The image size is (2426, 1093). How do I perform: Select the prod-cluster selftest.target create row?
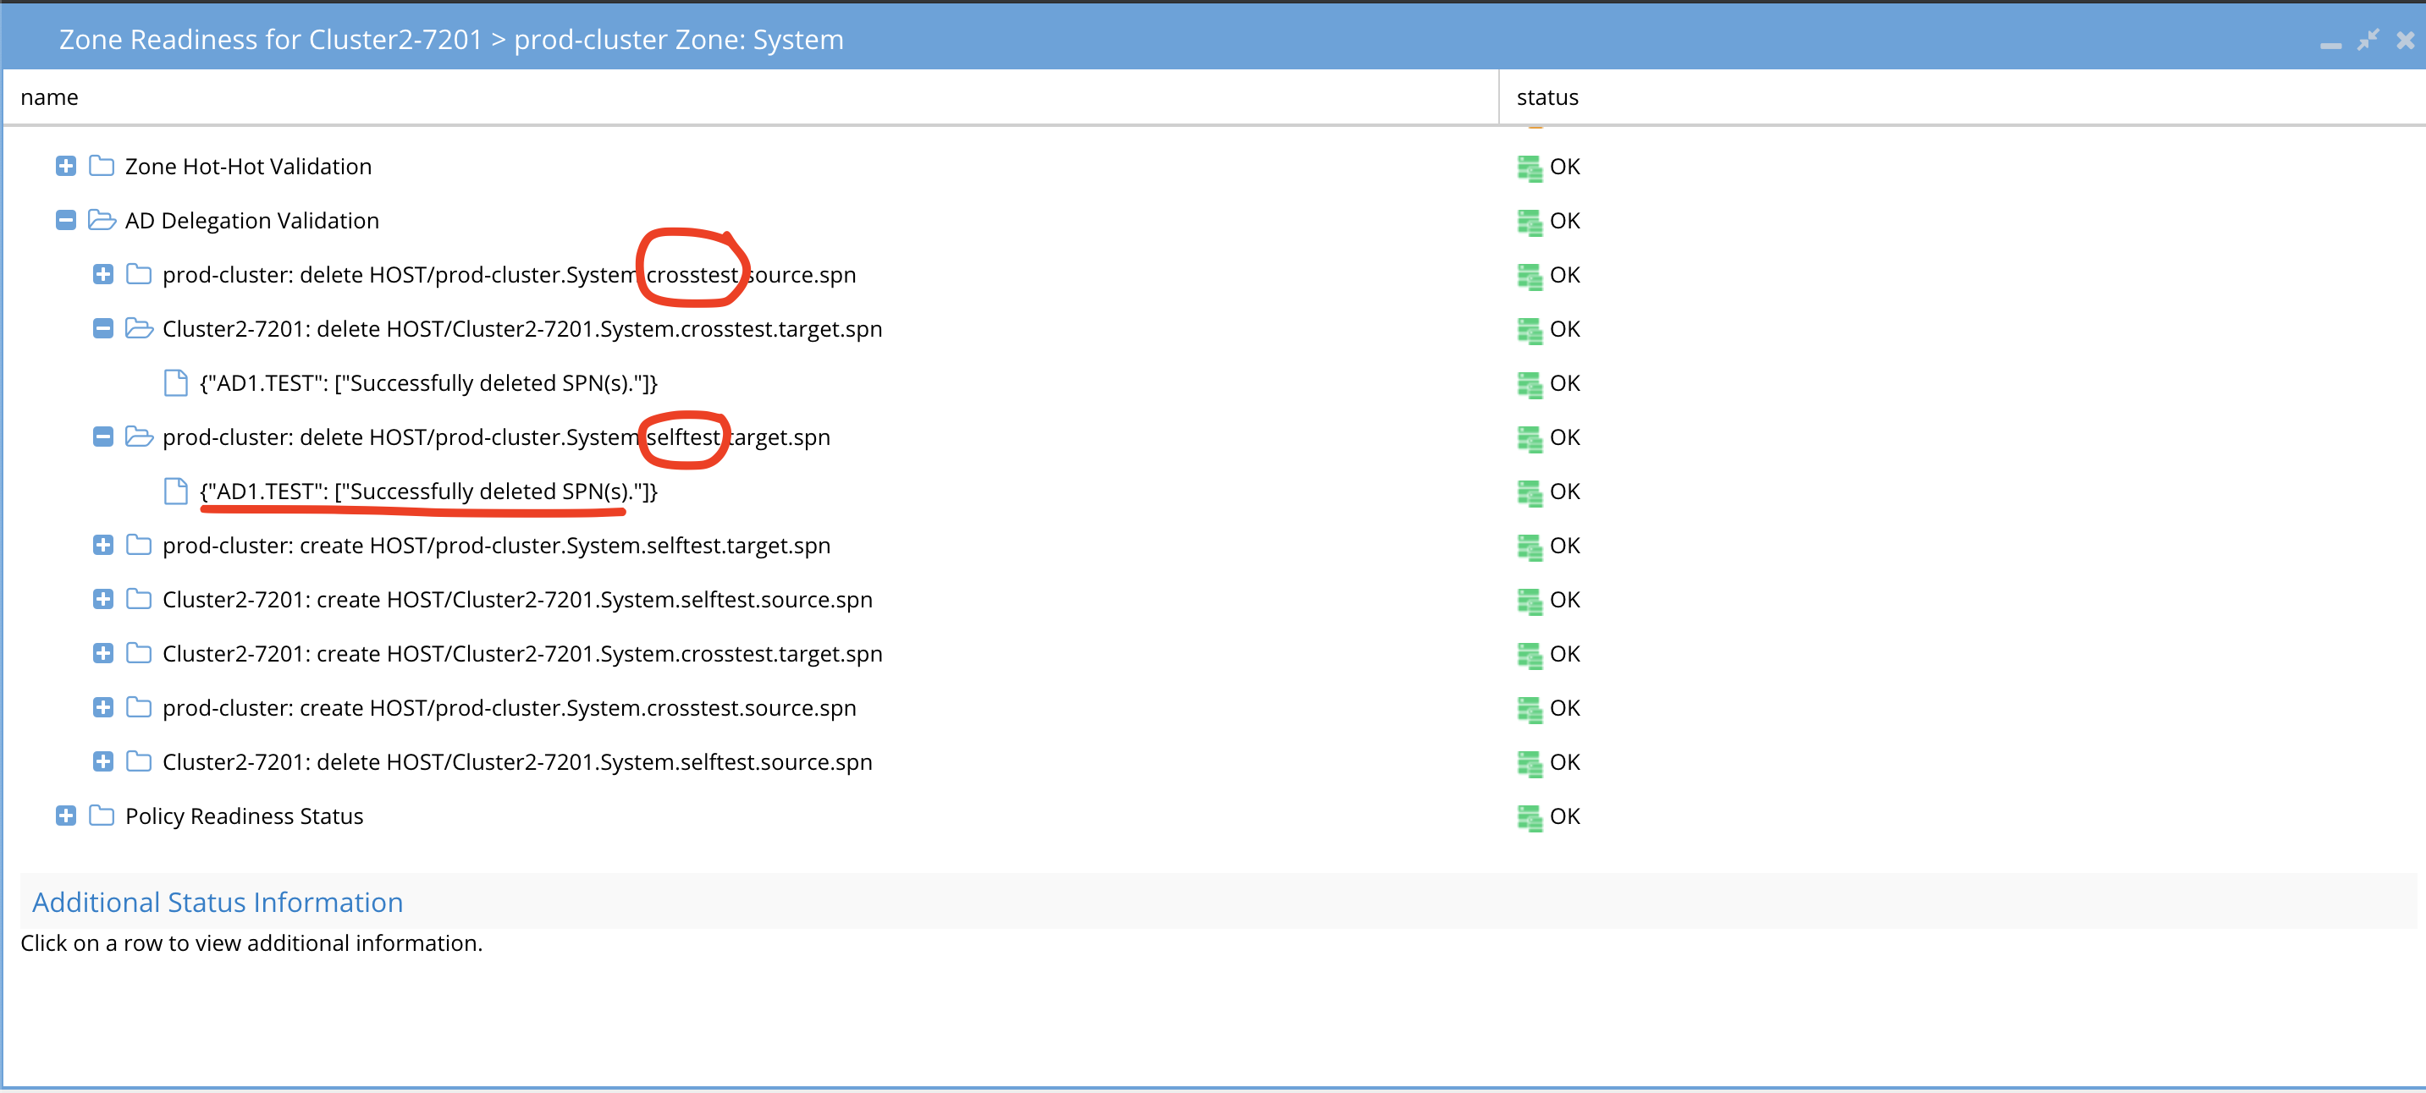496,544
